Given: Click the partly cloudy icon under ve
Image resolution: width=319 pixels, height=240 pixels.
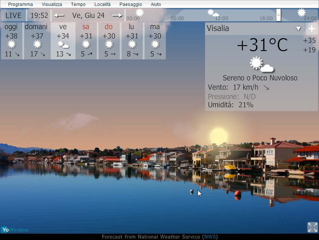Looking at the screenshot, I should click(x=63, y=44).
